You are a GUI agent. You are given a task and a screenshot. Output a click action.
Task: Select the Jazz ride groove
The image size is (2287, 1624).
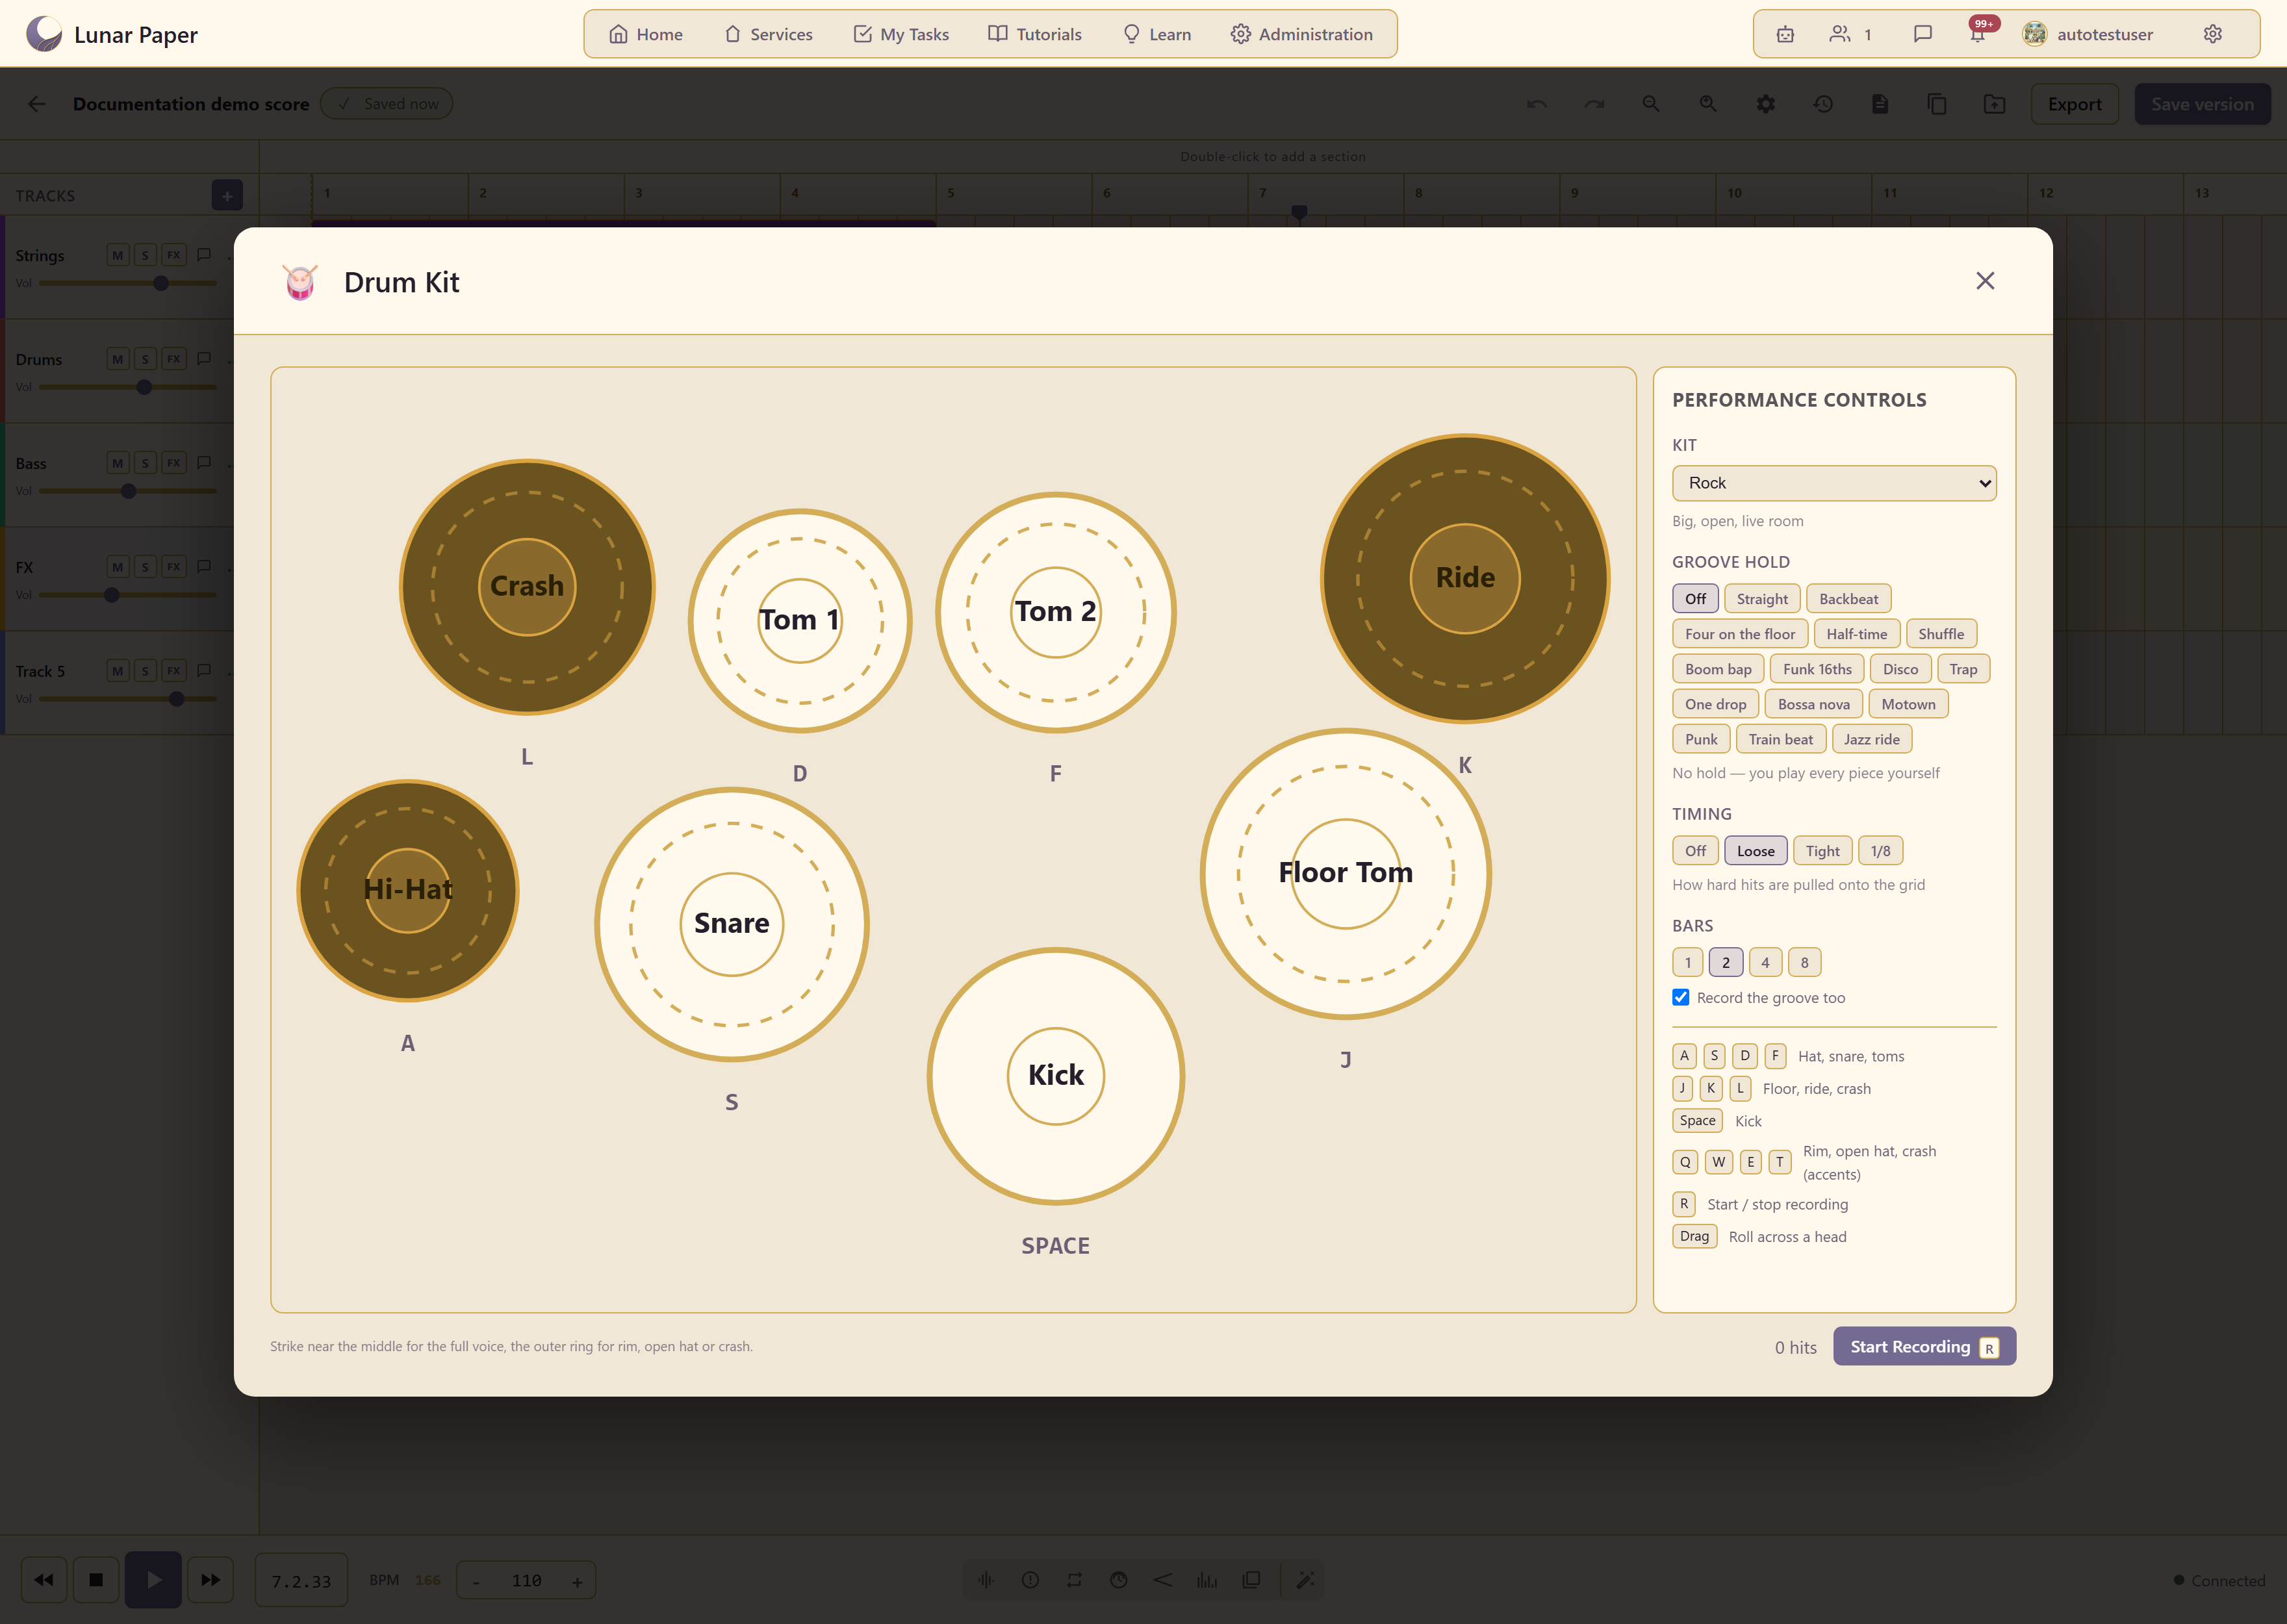(1871, 740)
